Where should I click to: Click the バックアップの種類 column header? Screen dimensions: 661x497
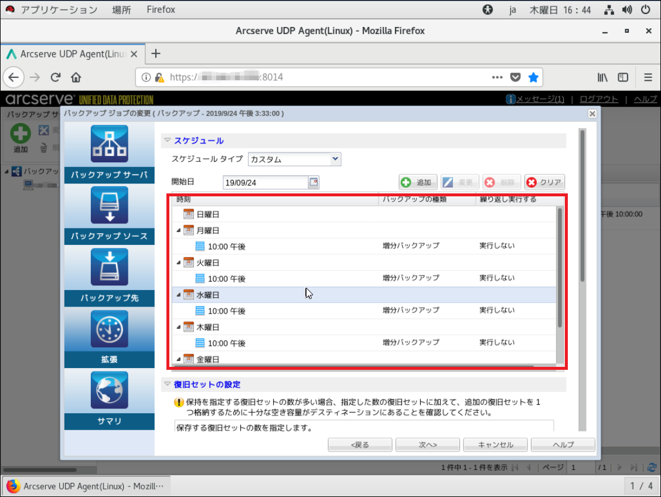(x=427, y=199)
